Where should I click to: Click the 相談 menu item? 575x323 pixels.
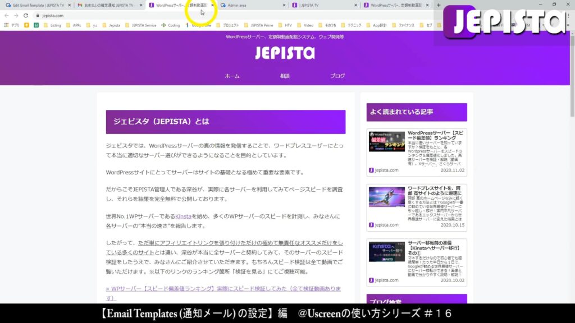[285, 76]
